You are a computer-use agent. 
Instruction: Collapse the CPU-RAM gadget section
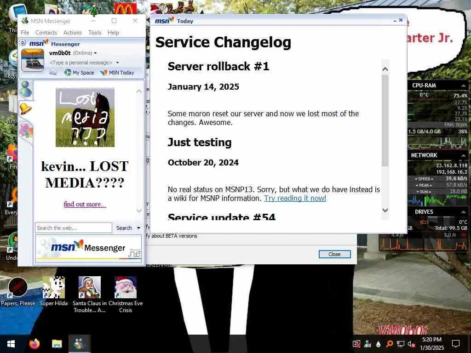(464, 85)
